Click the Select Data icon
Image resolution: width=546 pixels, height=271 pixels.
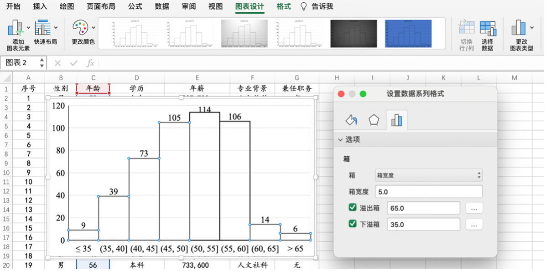[x=488, y=29]
